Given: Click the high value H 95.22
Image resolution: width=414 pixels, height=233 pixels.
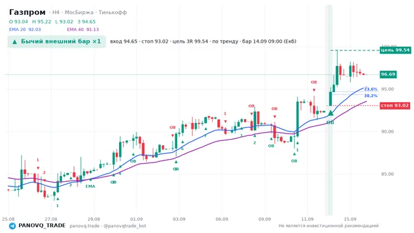Looking at the screenshot, I should (41, 21).
